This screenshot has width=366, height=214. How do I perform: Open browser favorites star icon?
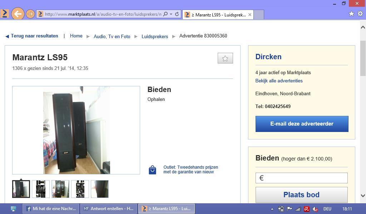click(351, 14)
